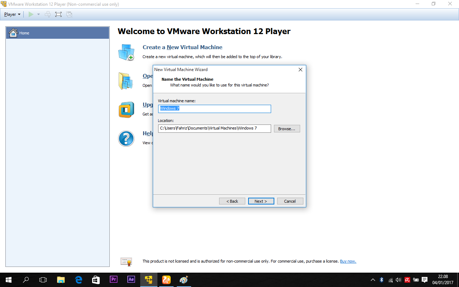Launch Adobe Premiere Pro from taskbar
The image size is (459, 287).
tap(114, 280)
